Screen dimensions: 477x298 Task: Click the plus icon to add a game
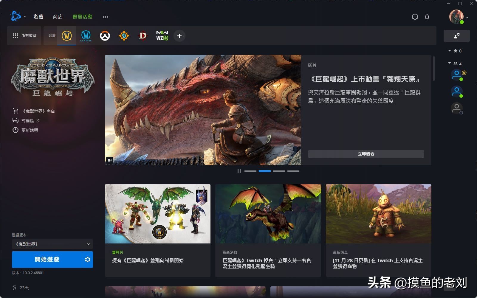[179, 36]
